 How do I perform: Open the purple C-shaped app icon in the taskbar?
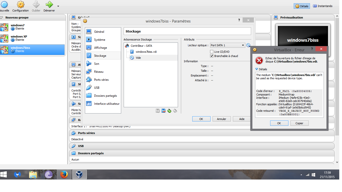[48, 174]
